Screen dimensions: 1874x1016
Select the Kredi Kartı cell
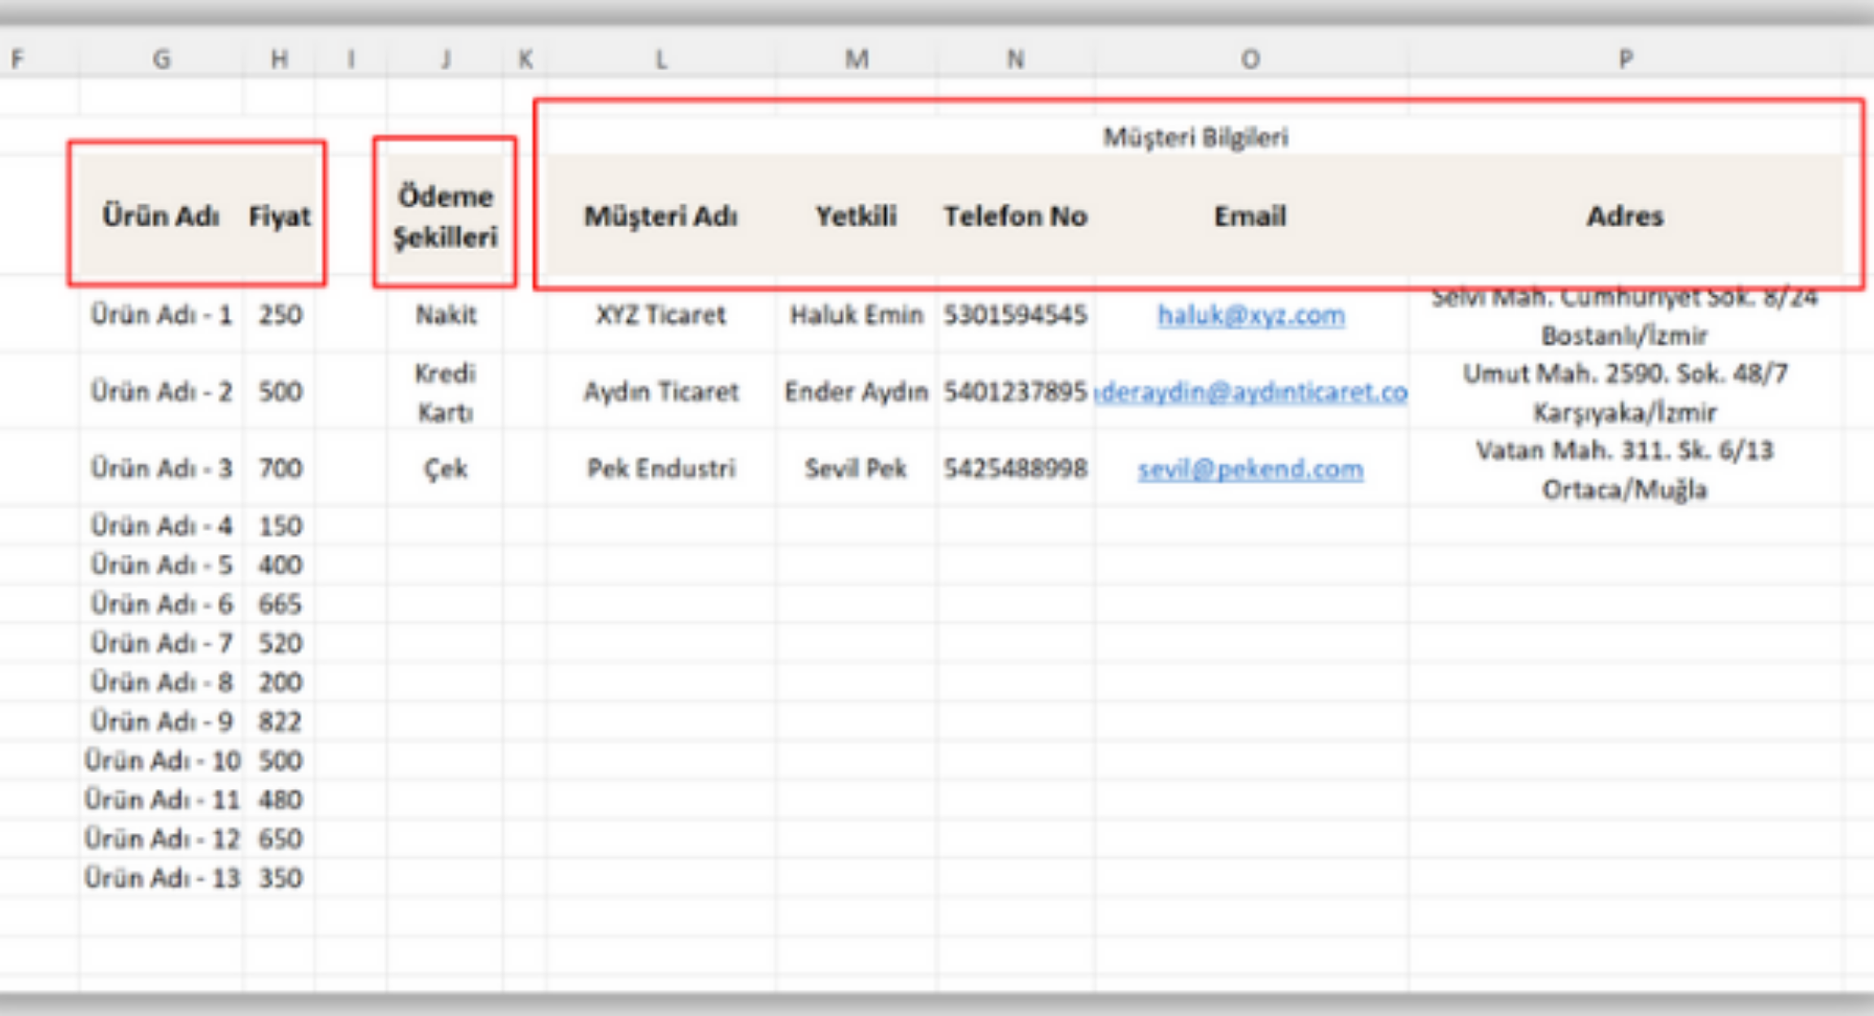(x=445, y=392)
